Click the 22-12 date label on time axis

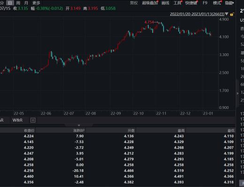[x=185, y=114]
